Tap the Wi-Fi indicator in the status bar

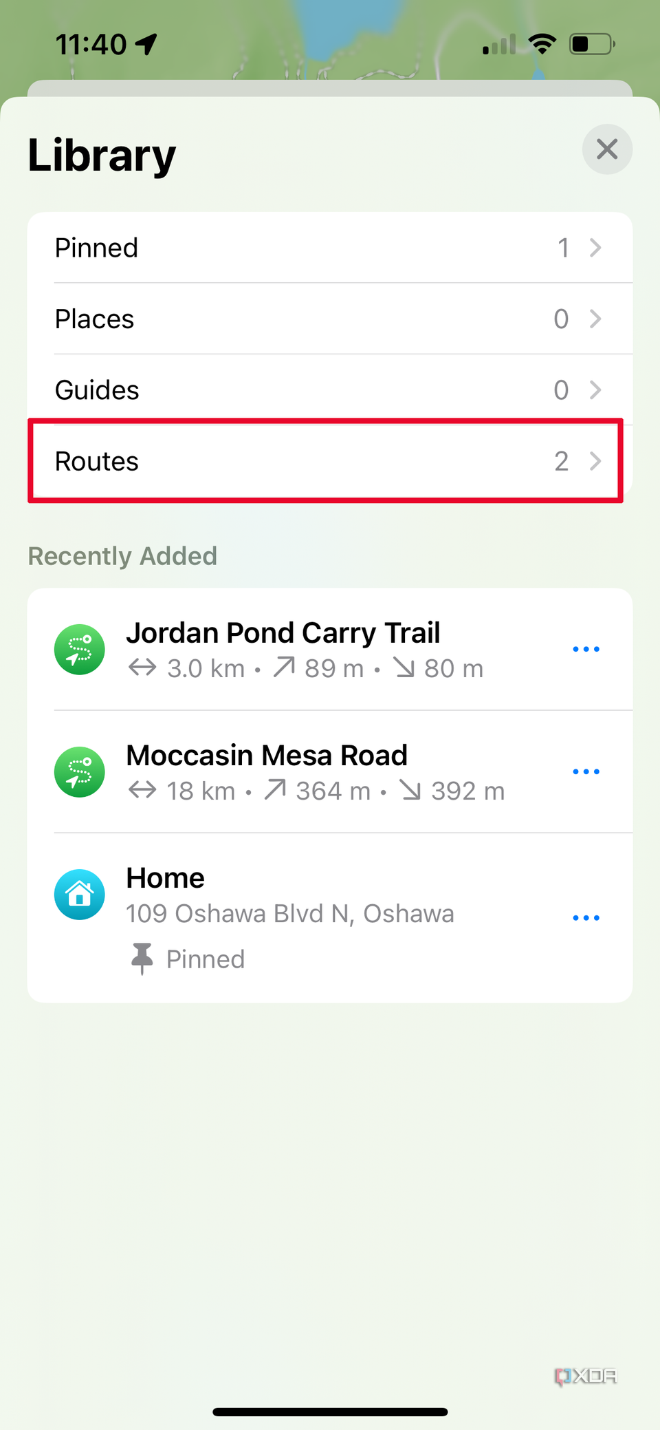click(542, 43)
